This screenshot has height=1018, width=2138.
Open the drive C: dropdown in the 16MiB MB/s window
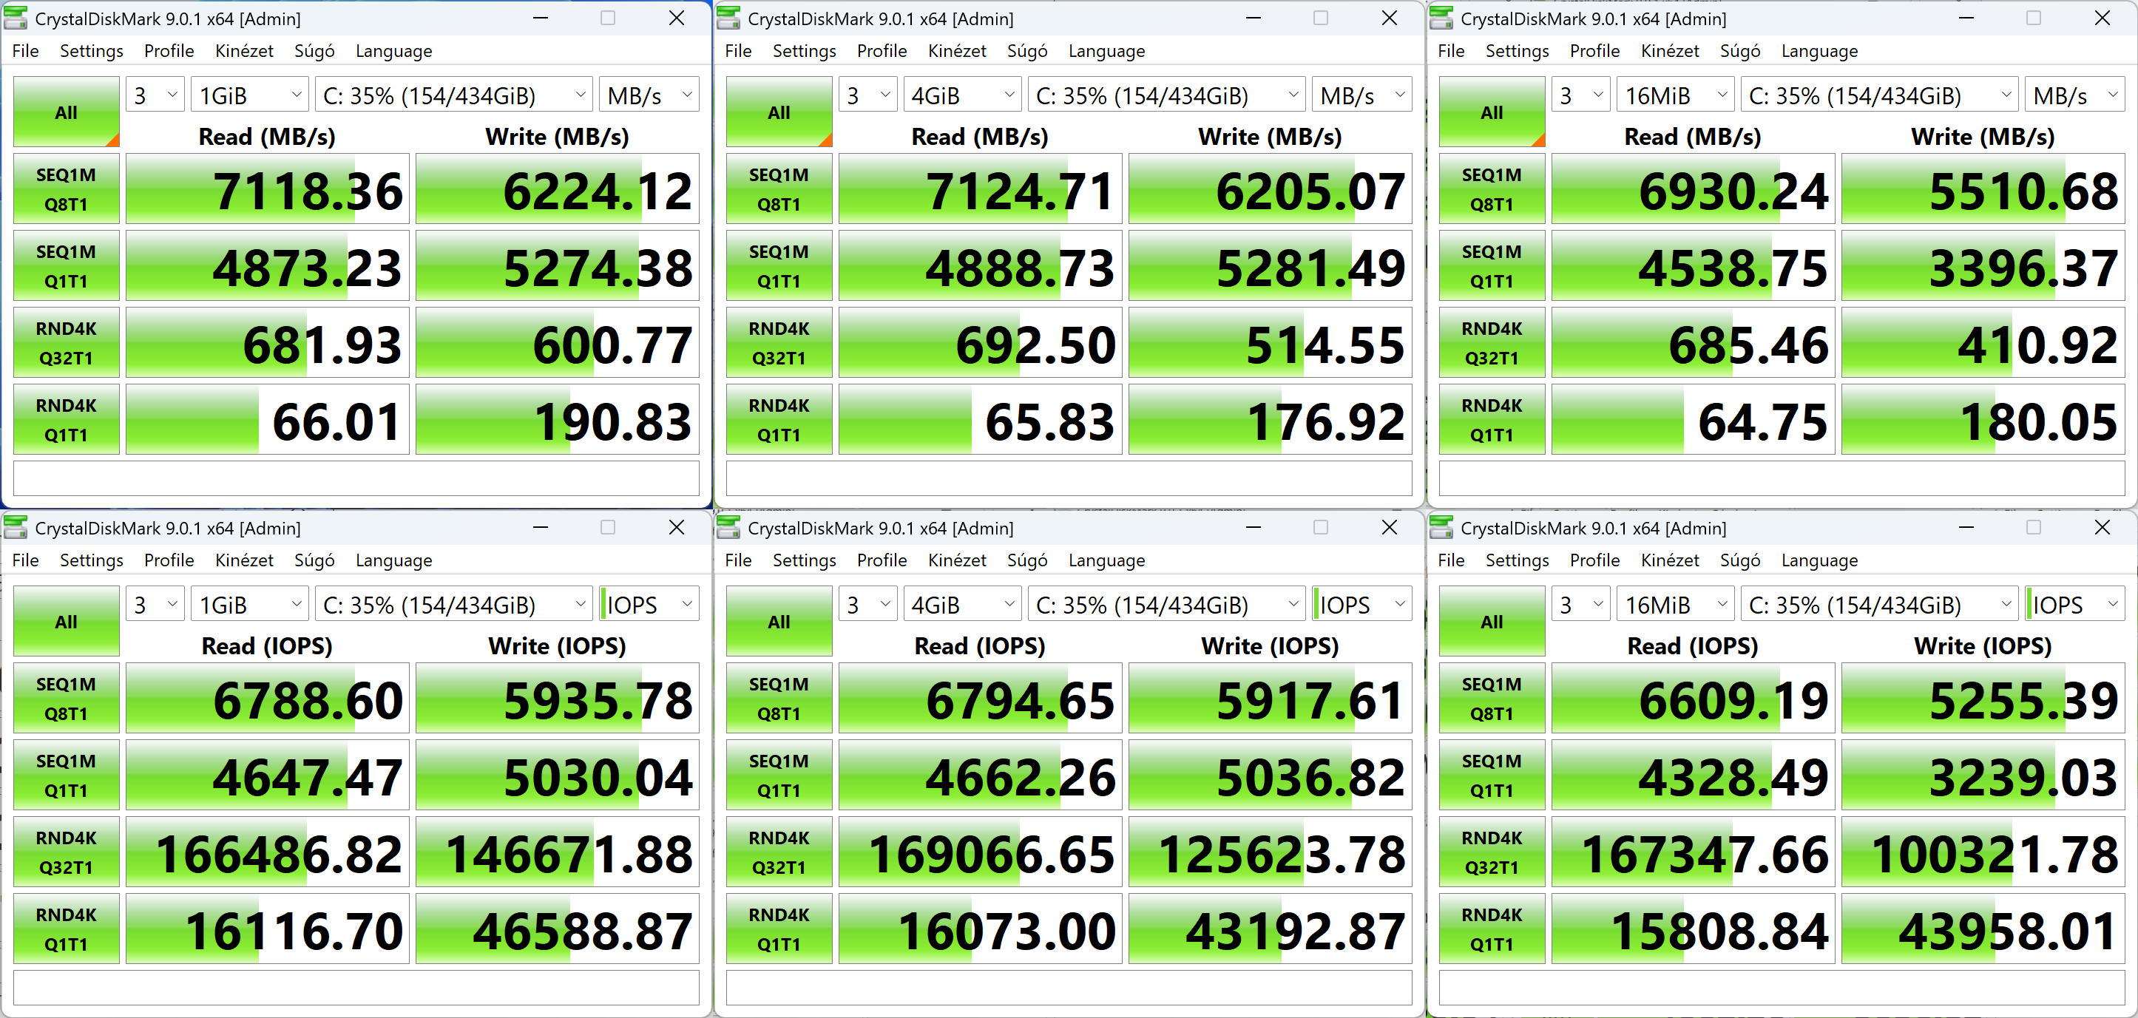1879,95
